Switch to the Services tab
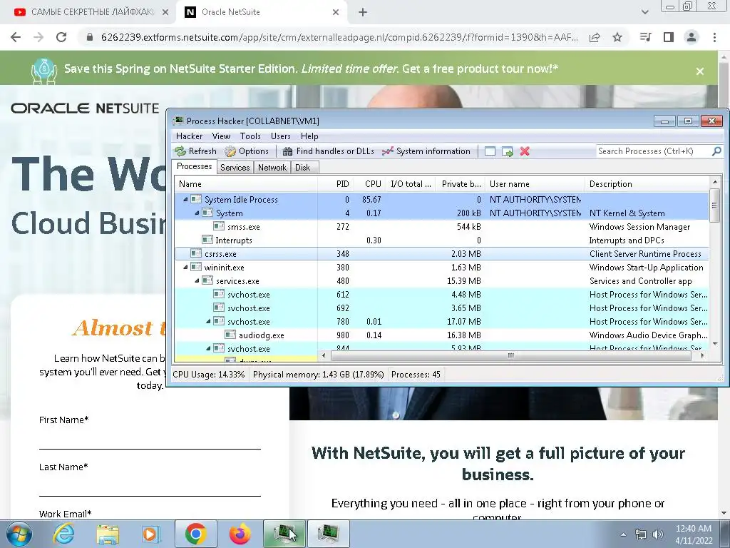Viewport: 730px width, 548px height. tap(235, 167)
